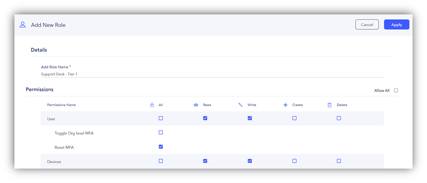Enable the Allow All checkbox
This screenshot has width=427, height=183.
click(x=396, y=91)
